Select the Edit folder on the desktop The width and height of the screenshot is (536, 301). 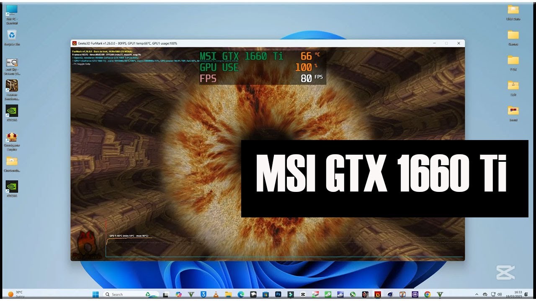[513, 88]
